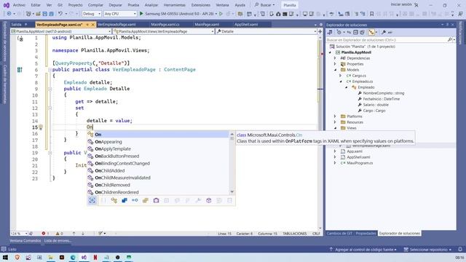Close the VerEmpleadoPage.xaml.cs tab

92,25
